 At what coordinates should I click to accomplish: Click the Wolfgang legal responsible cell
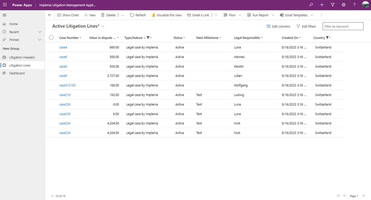pos(241,85)
